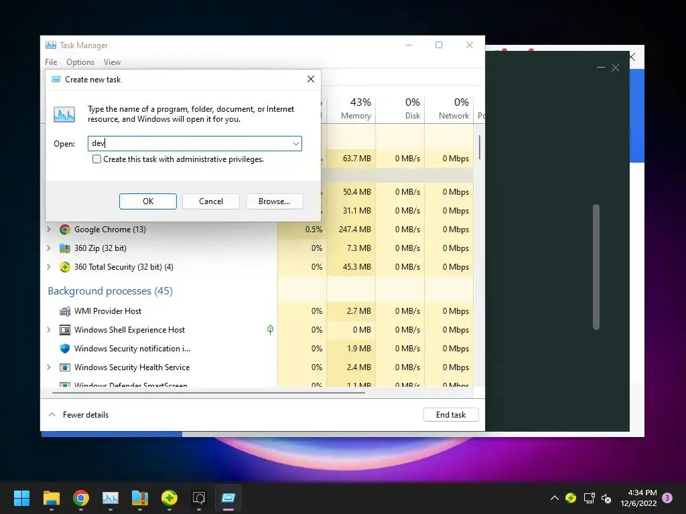Click the horizontal scrollbar in Task Manager
686x514 pixels.
(x=208, y=393)
